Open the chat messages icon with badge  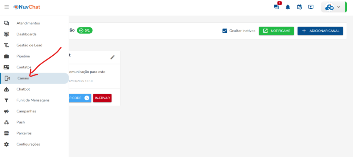(276, 7)
